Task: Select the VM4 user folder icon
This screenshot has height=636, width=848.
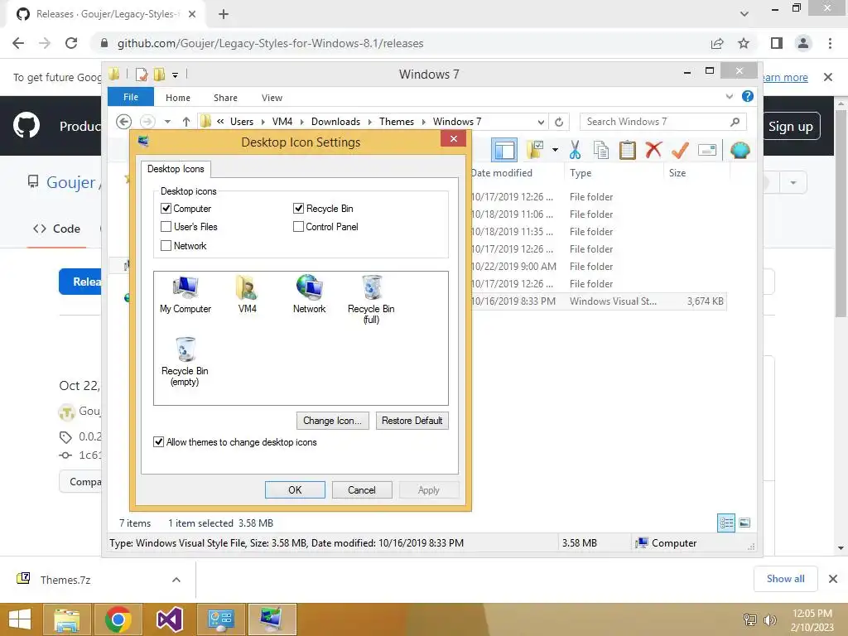Action: point(247,295)
